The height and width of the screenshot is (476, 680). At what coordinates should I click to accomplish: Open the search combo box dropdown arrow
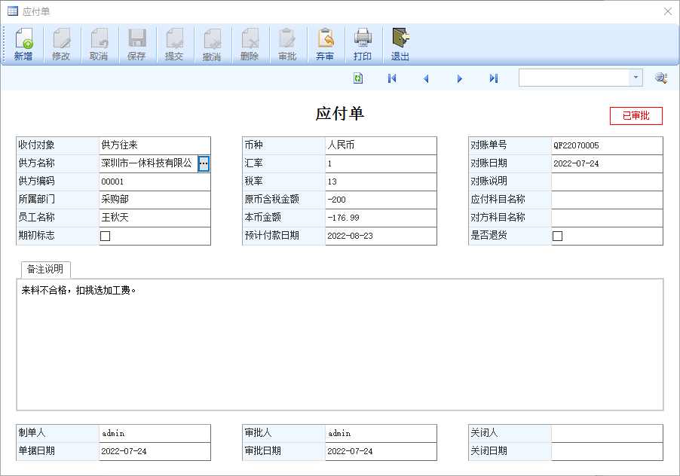coord(636,78)
